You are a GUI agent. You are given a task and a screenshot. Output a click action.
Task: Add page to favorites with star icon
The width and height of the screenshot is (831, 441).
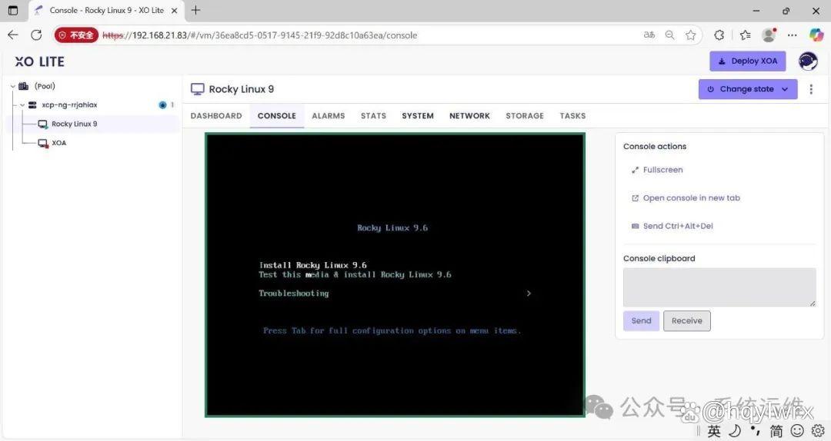(x=690, y=35)
